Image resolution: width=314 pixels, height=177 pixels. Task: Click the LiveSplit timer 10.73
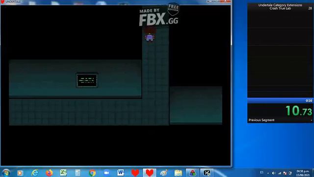(x=299, y=111)
